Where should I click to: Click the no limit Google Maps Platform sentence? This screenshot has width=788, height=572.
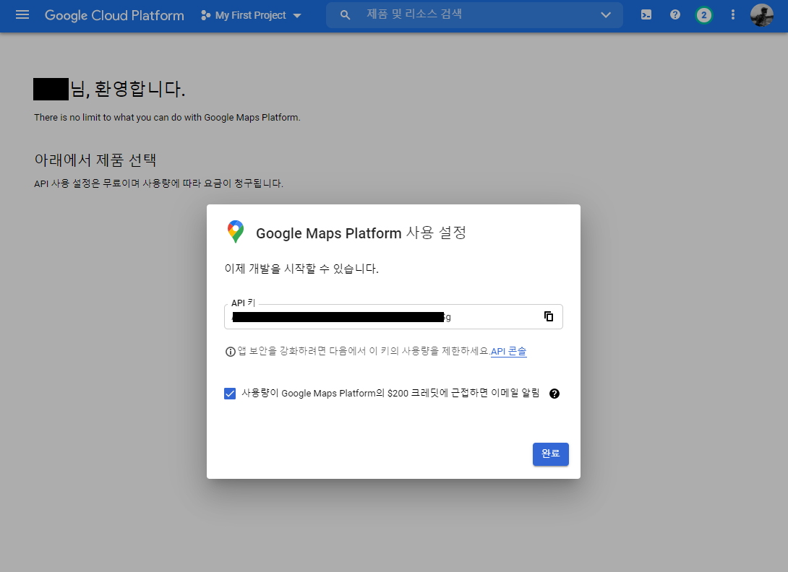point(167,118)
